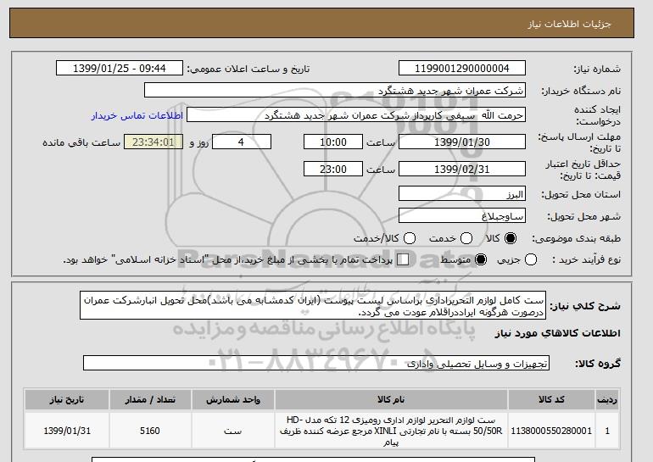Click the ردیف column header
Screen dimensions: 653x462
point(607,399)
